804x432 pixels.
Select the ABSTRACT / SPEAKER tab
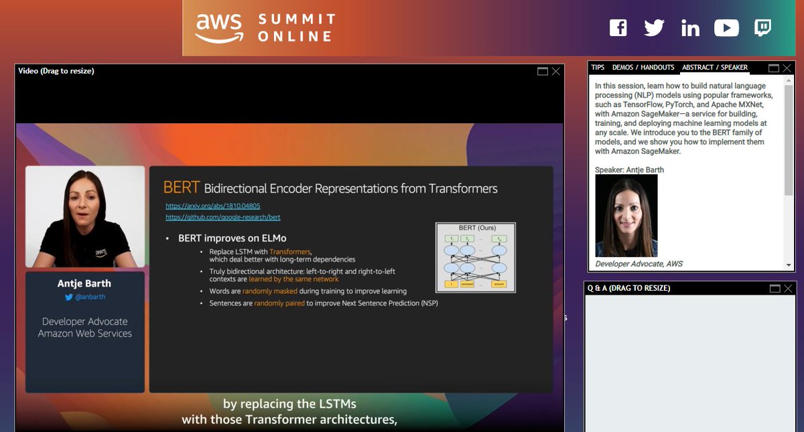click(714, 68)
